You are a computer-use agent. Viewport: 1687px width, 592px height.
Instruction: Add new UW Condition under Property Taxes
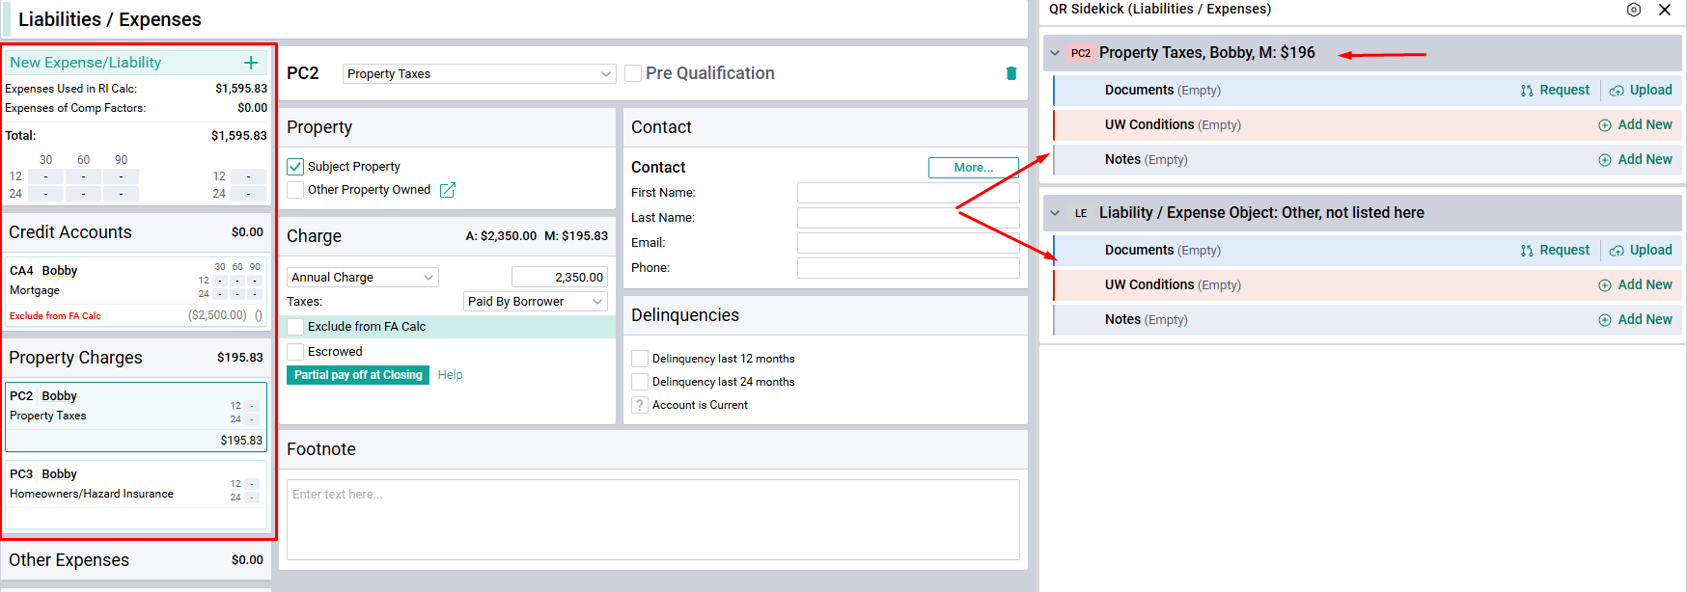click(1635, 124)
